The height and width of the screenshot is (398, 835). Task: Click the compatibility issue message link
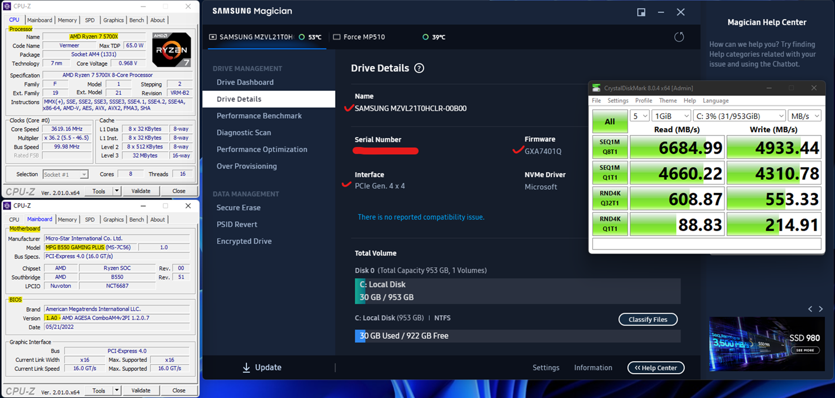click(421, 217)
